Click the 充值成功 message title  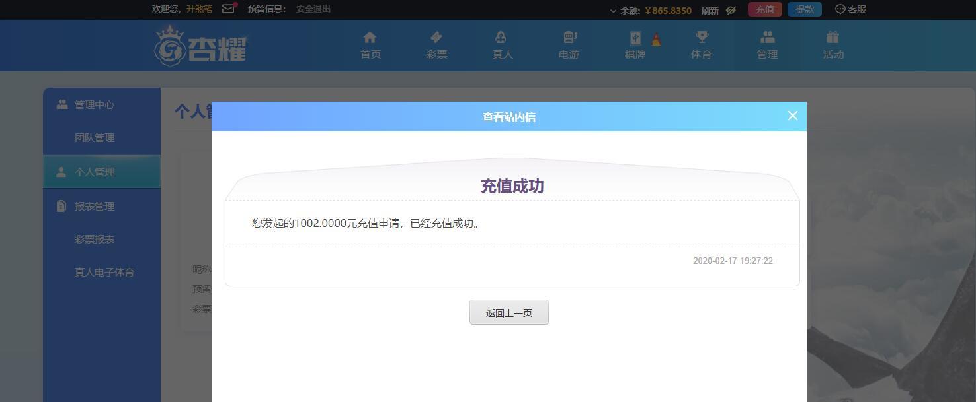pos(512,186)
